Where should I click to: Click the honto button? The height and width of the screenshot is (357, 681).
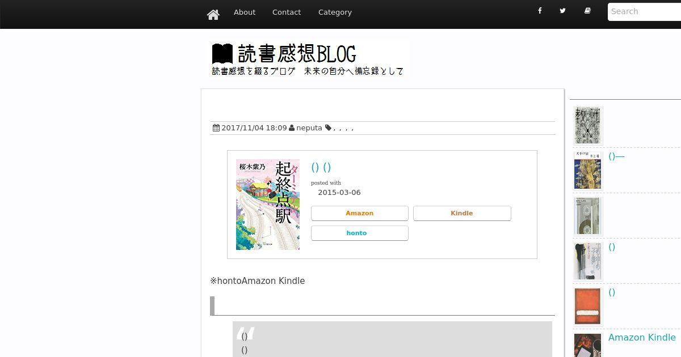(x=360, y=233)
